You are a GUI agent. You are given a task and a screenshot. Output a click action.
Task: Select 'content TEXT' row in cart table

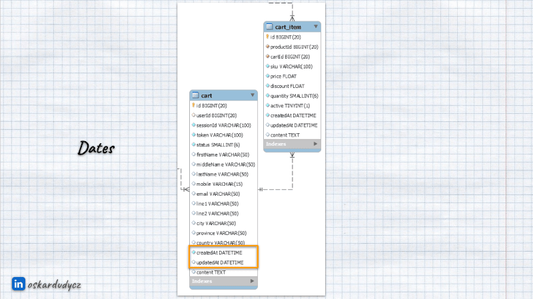pyautogui.click(x=223, y=272)
